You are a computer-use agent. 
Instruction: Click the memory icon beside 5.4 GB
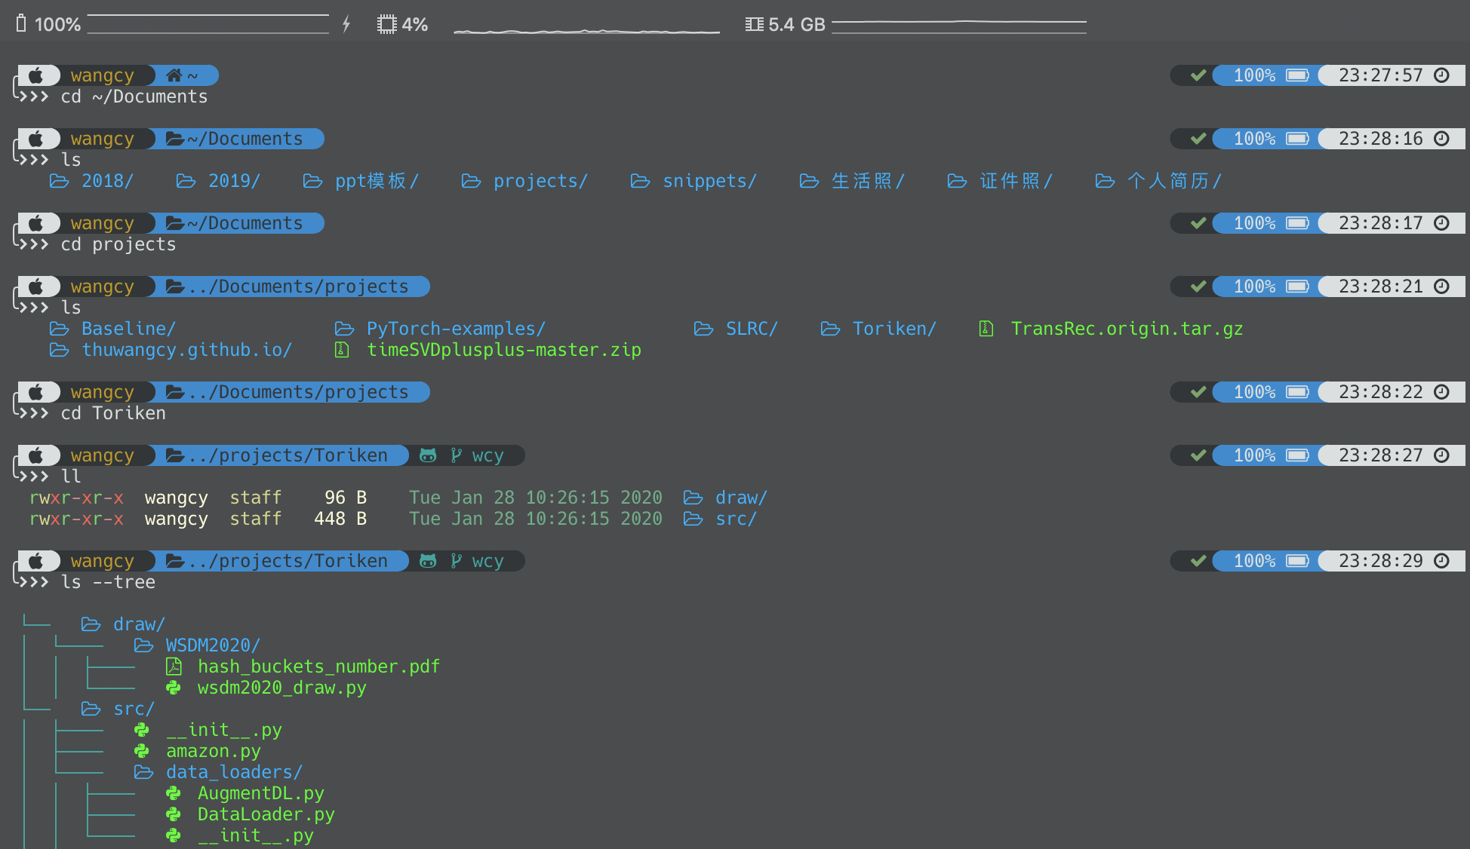point(754,24)
